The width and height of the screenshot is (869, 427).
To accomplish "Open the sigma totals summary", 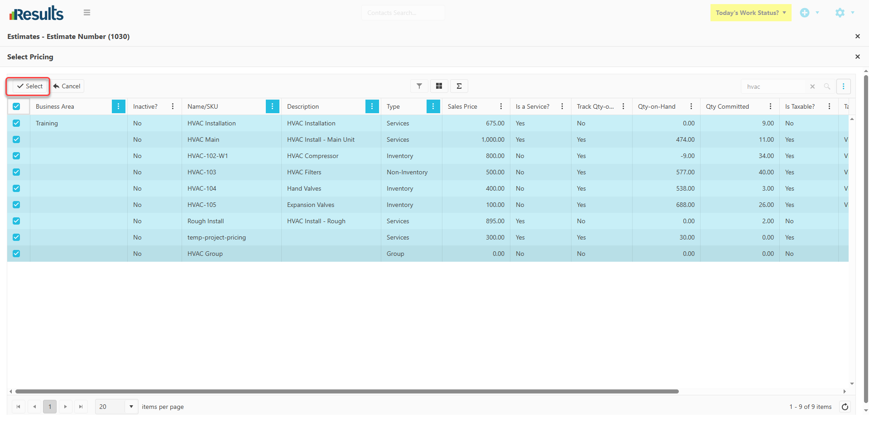I will pos(459,86).
